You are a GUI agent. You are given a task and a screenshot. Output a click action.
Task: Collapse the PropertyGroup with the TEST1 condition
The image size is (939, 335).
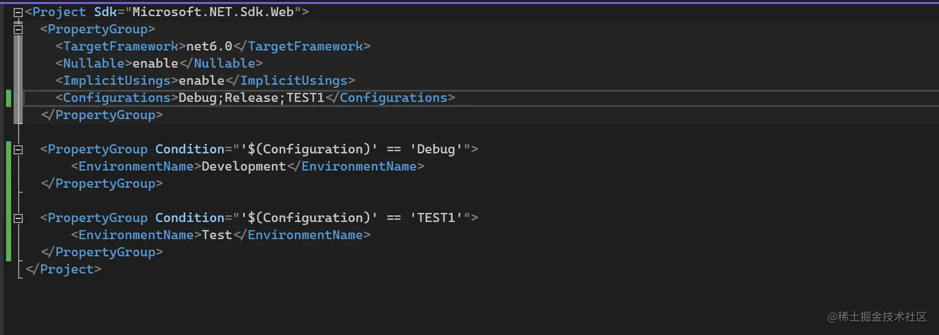pos(18,218)
